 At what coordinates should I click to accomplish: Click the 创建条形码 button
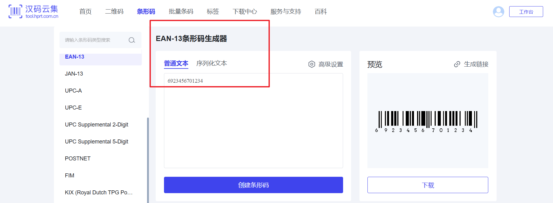253,185
